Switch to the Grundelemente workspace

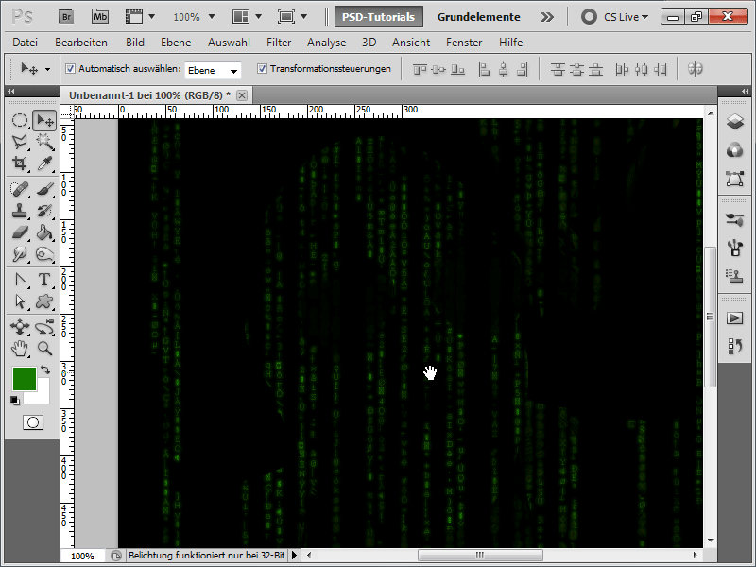479,17
